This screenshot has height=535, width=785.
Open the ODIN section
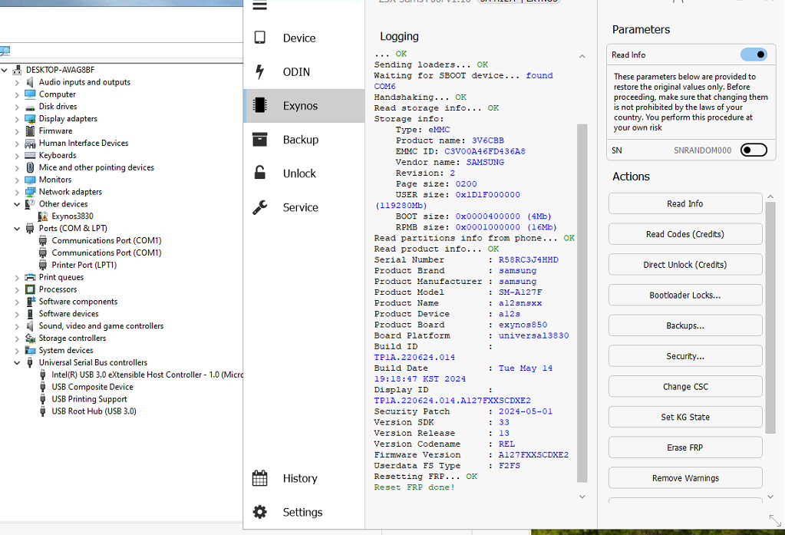pyautogui.click(x=304, y=71)
